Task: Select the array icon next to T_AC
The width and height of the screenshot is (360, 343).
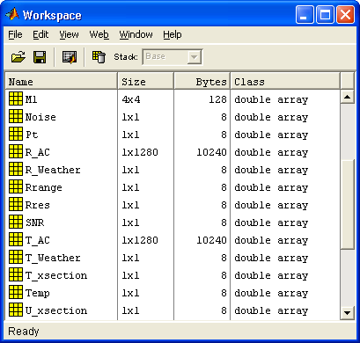Action: 16,239
